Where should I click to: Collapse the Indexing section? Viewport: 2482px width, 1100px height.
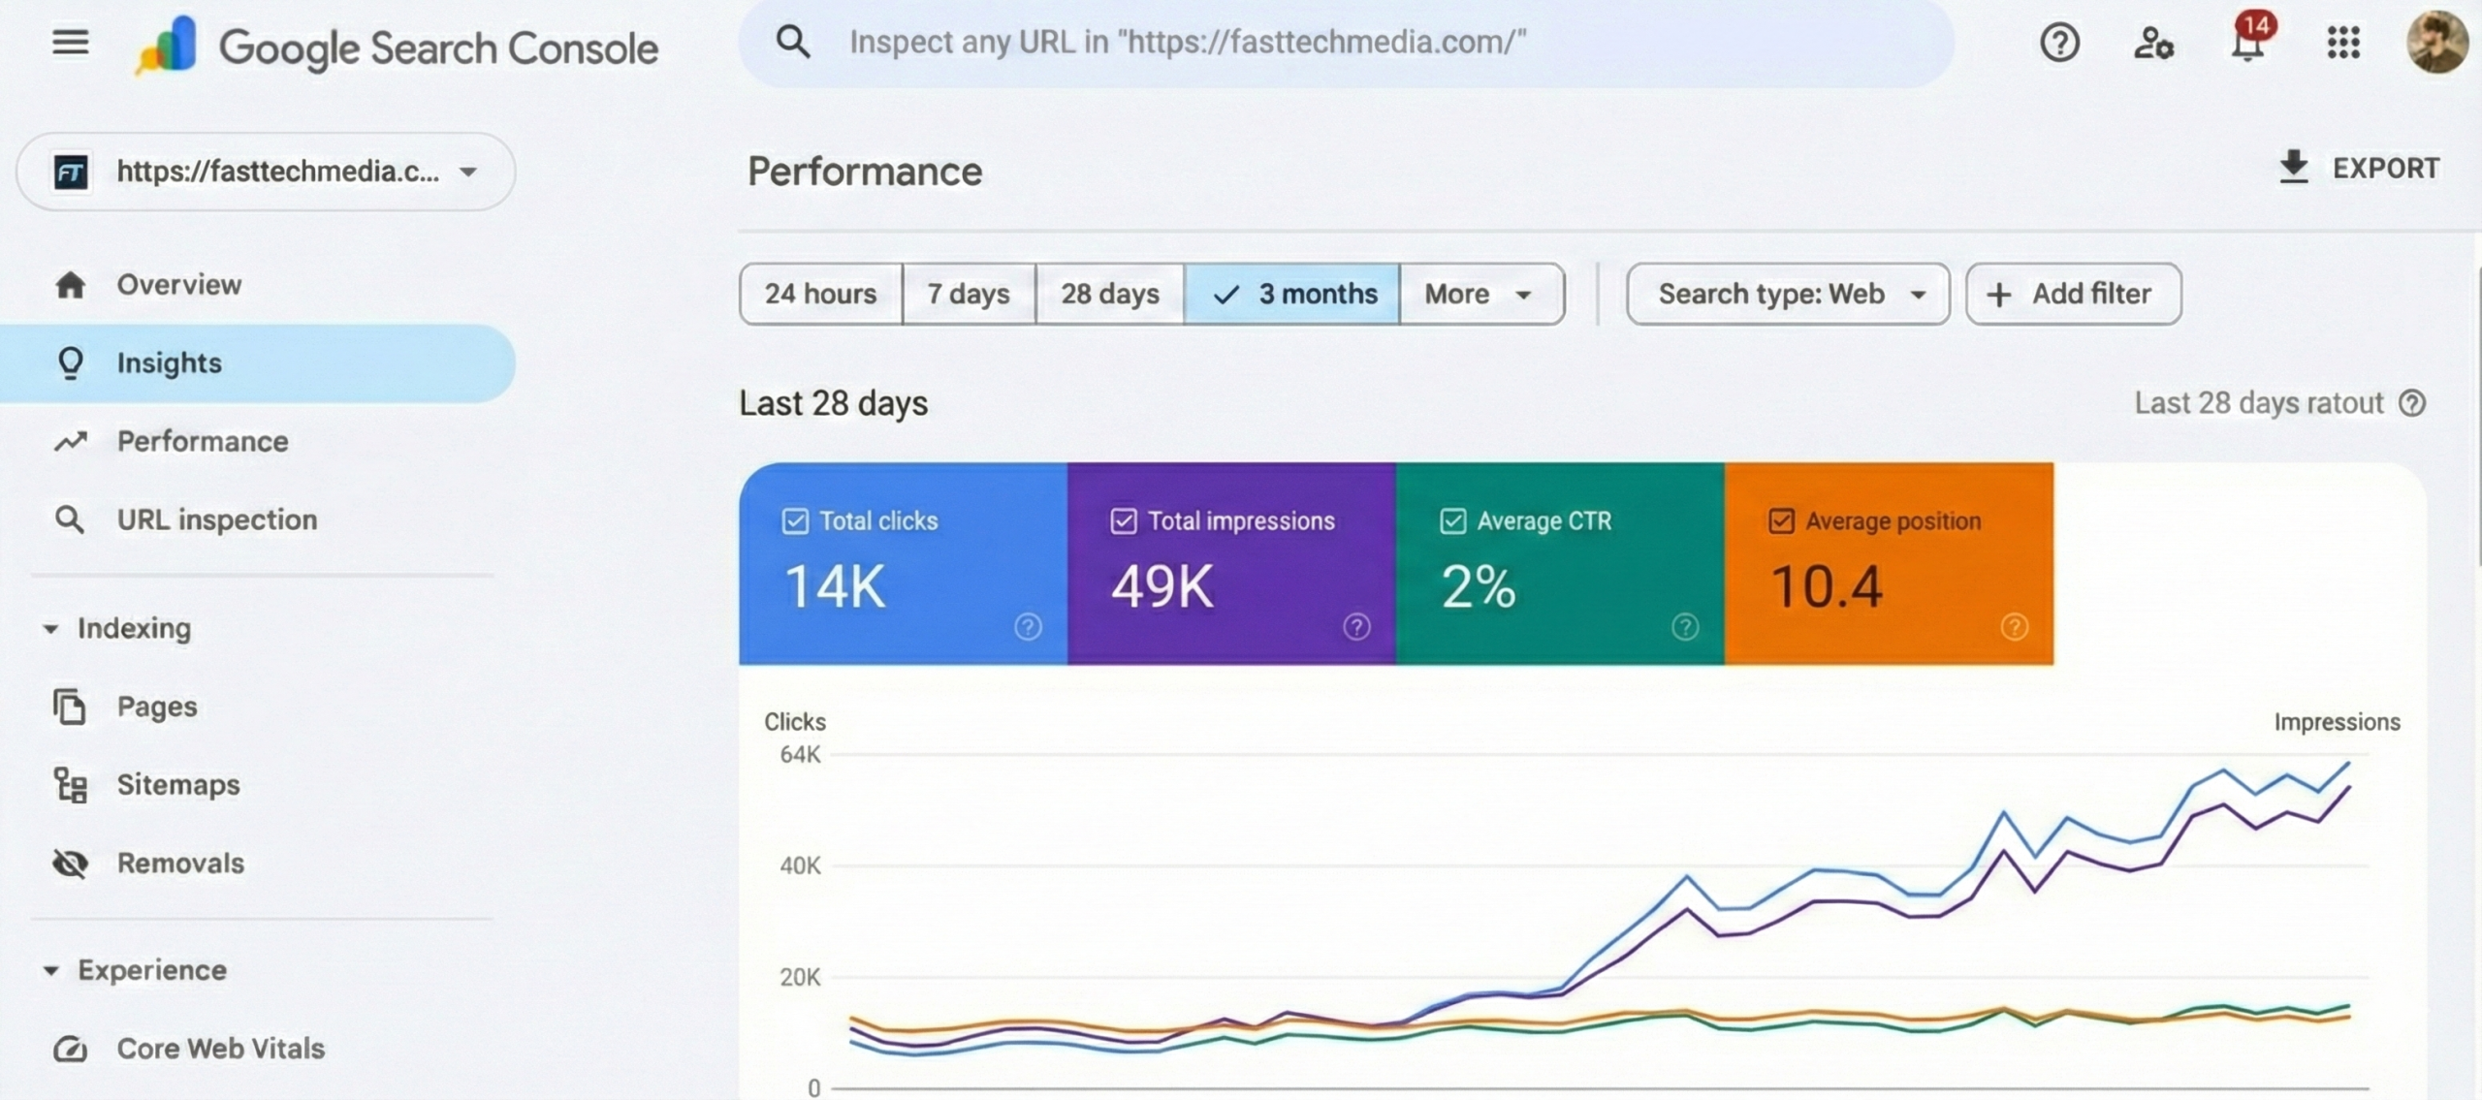click(52, 628)
